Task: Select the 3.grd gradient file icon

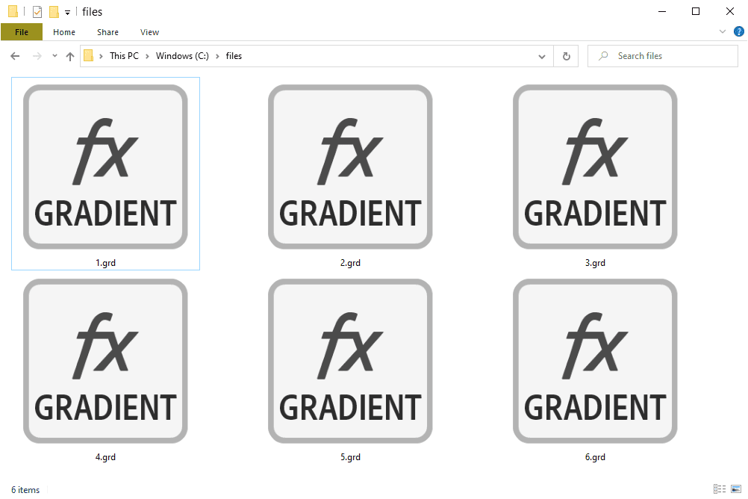Action: tap(595, 167)
